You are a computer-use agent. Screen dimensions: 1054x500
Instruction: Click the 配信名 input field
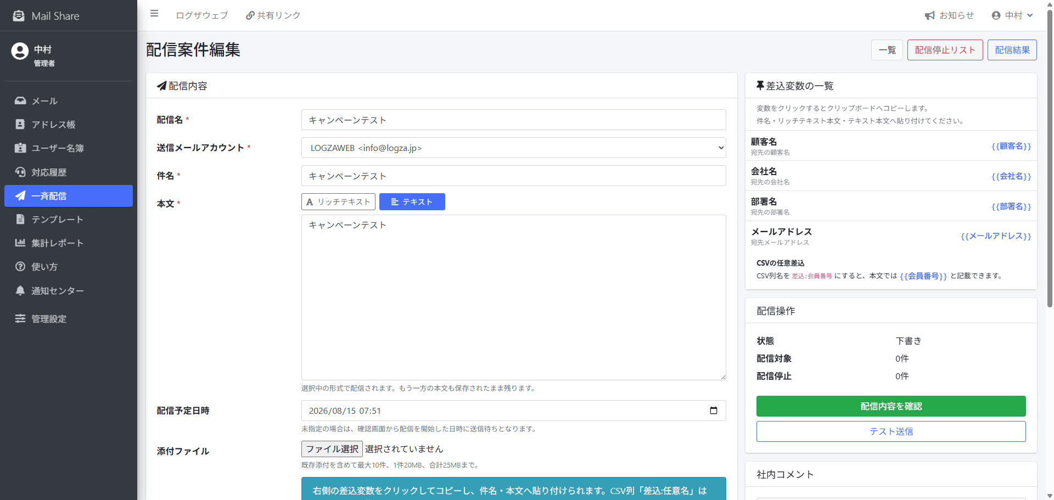[x=514, y=120]
